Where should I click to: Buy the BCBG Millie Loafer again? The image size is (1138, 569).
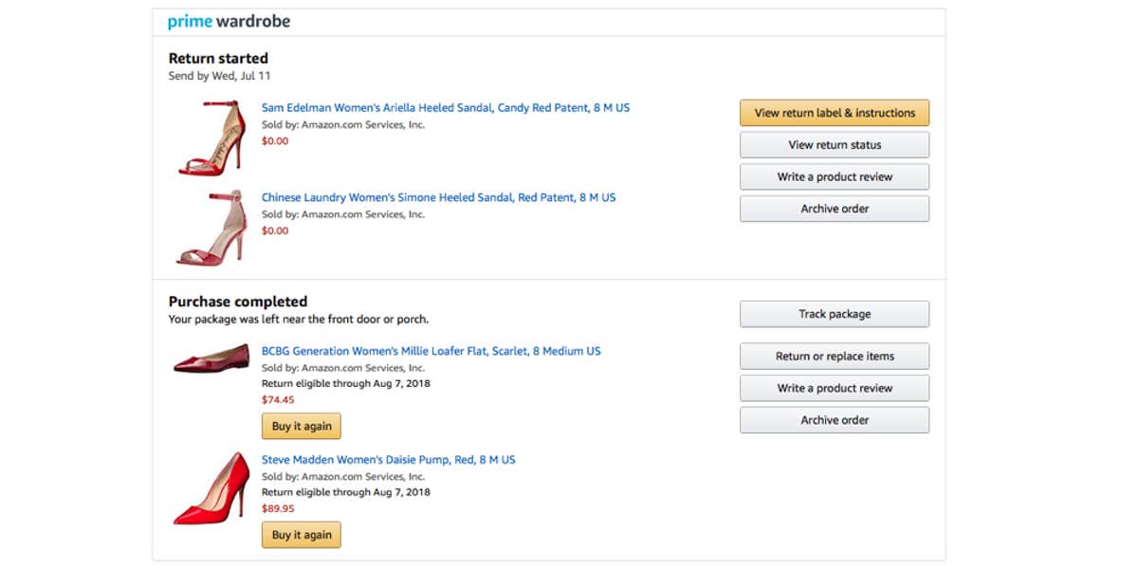301,426
